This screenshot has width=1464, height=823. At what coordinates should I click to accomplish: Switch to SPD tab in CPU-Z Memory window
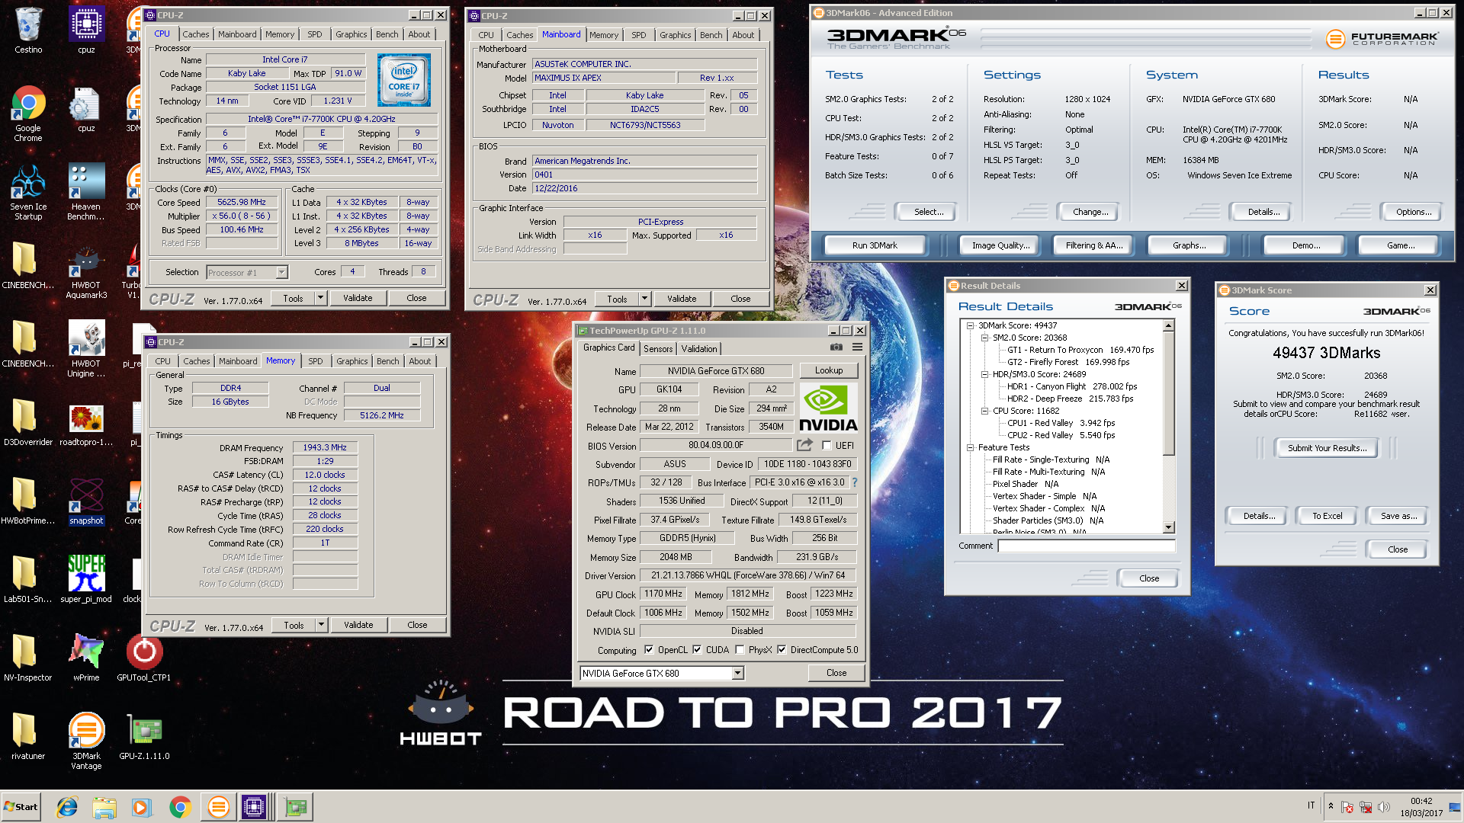pyautogui.click(x=316, y=361)
